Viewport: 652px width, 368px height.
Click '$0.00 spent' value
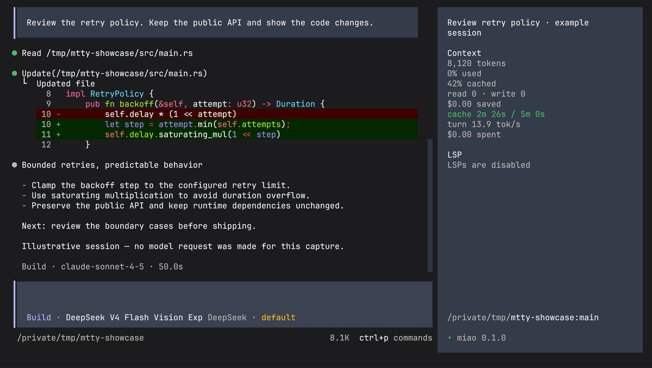pyautogui.click(x=474, y=135)
